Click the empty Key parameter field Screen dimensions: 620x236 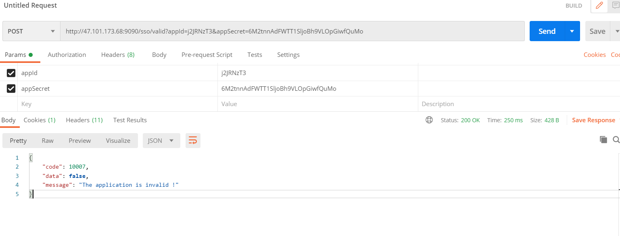[117, 104]
